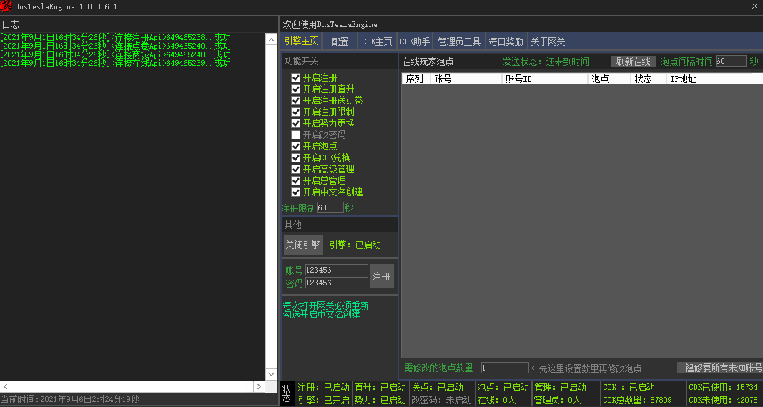Click the 泡点间隔时间 input box
The width and height of the screenshot is (763, 407).
coord(729,62)
